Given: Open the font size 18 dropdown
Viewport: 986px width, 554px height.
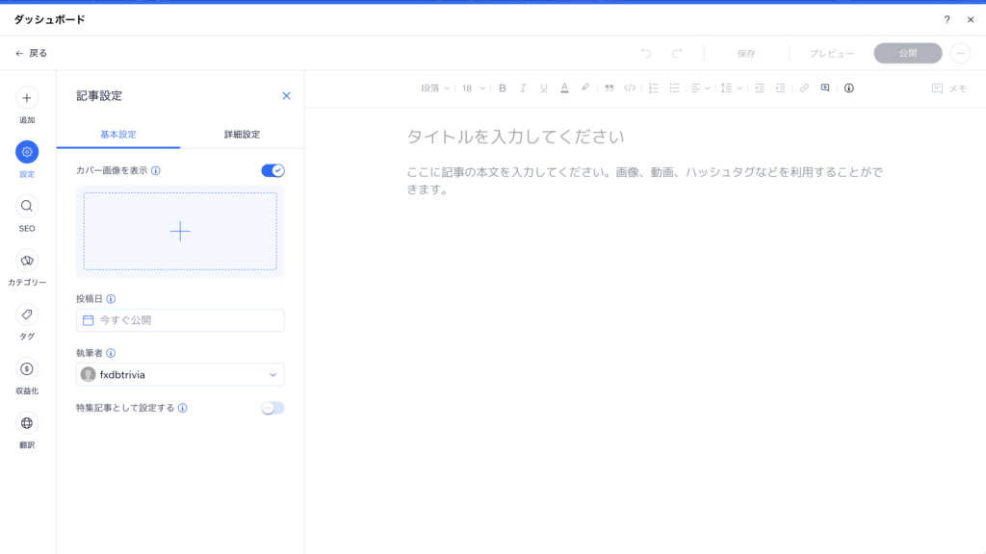Looking at the screenshot, I should point(474,88).
